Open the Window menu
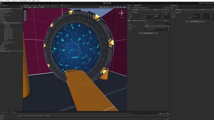Viewport: 214px width, 120px height. (34, 1)
